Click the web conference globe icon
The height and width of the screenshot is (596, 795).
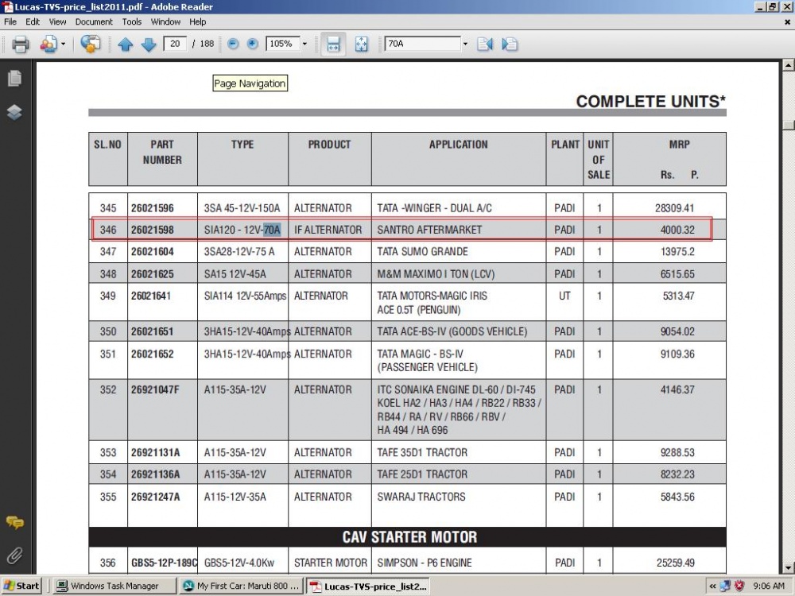pyautogui.click(x=91, y=44)
